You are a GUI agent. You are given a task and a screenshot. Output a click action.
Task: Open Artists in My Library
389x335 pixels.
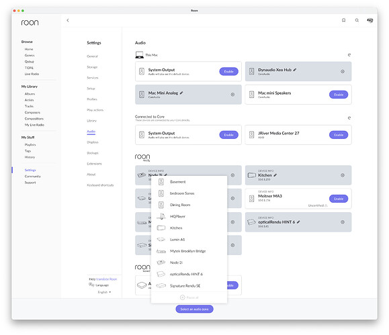point(30,100)
